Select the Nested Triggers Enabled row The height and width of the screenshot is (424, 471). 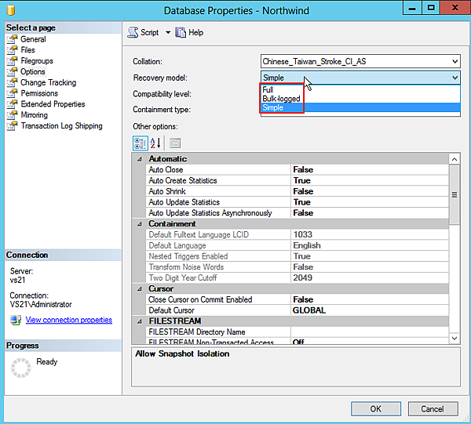298,256
